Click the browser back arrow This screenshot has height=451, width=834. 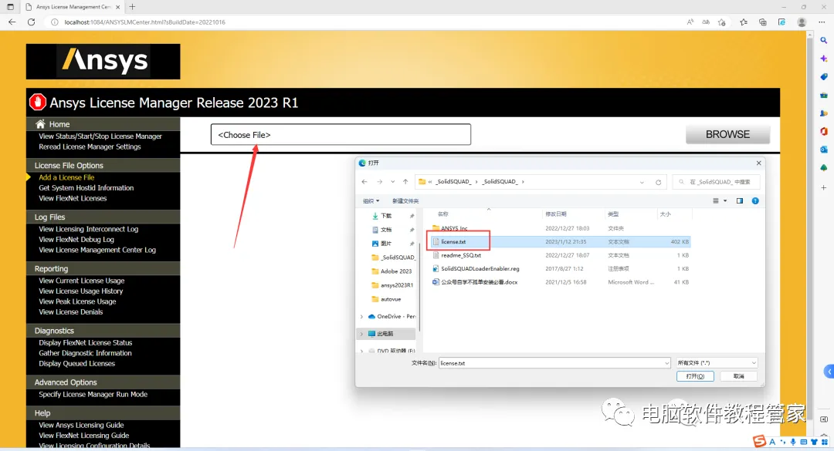coord(12,22)
